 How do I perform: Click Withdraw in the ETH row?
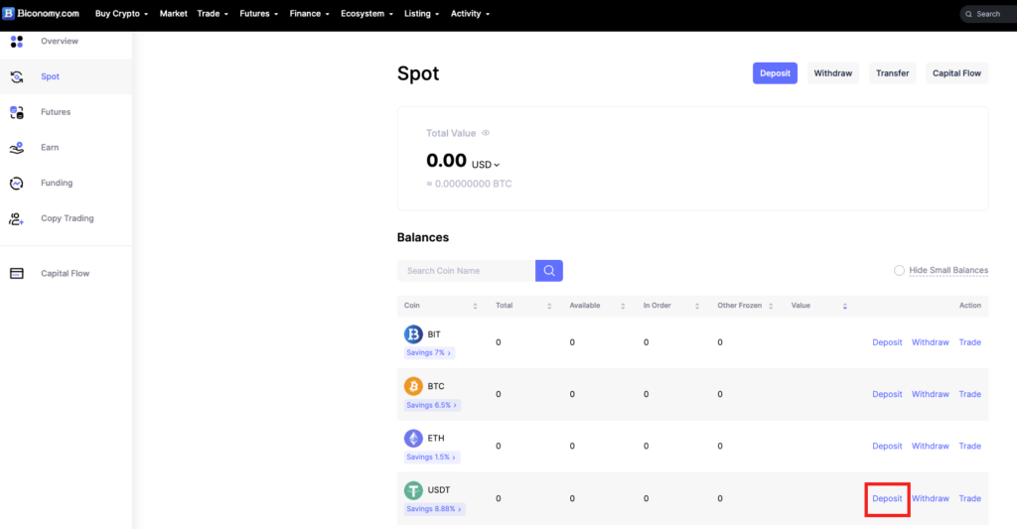coord(930,446)
